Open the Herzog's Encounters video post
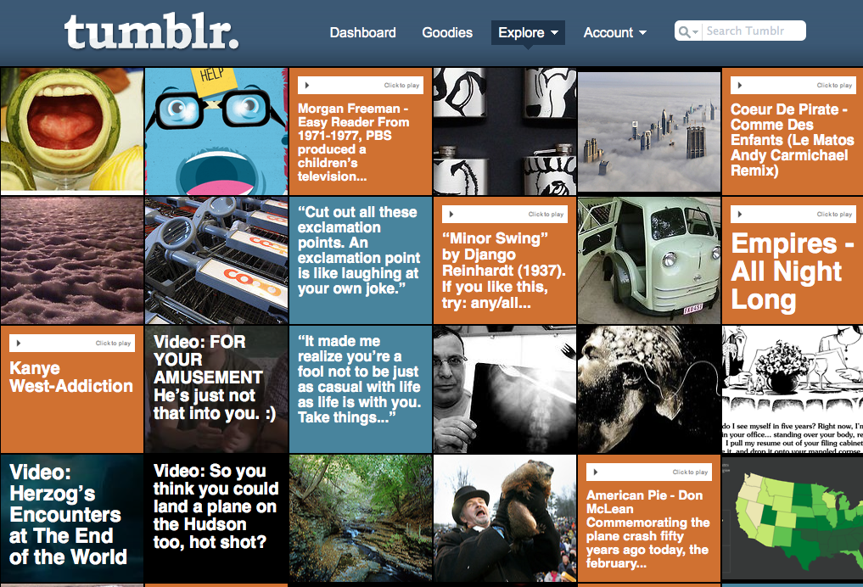This screenshot has width=863, height=587. click(72, 518)
